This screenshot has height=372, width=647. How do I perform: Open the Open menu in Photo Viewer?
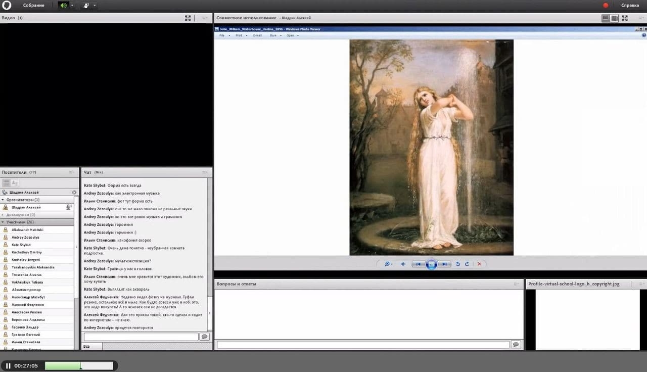pyautogui.click(x=291, y=35)
